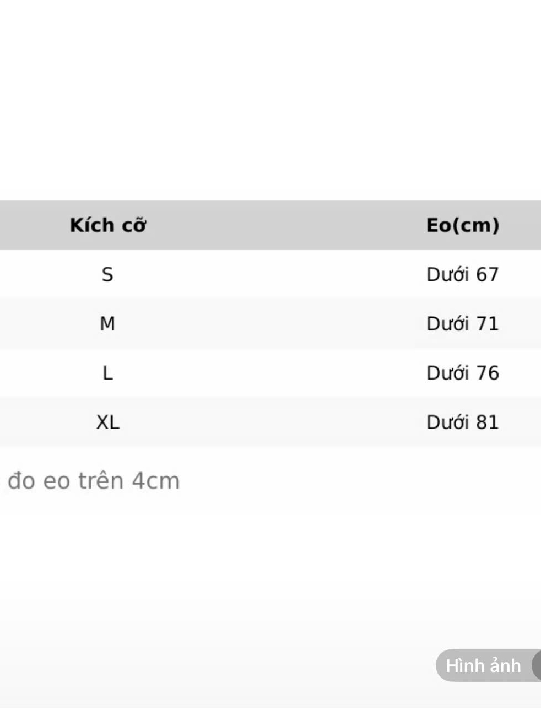Choose size XL in the table
The height and width of the screenshot is (721, 541).
point(107,422)
